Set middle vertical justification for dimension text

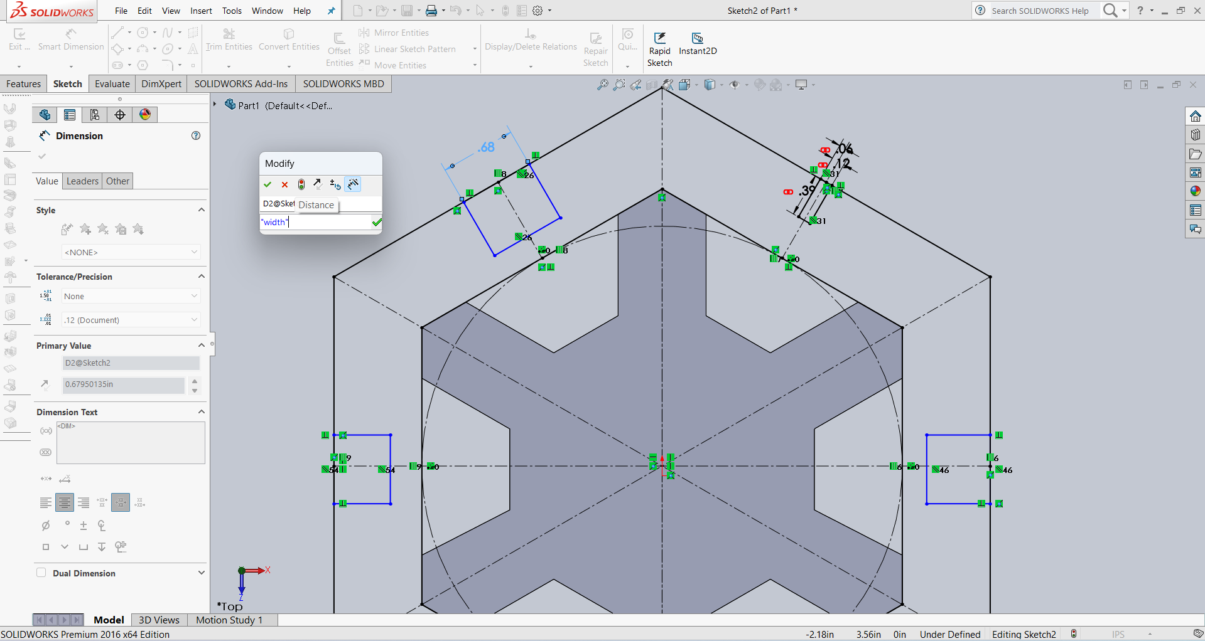[x=121, y=502]
